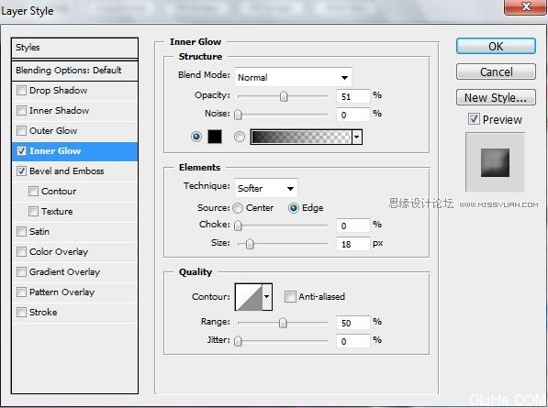Tick the Satin checkbox
This screenshot has width=548, height=408.
21,231
